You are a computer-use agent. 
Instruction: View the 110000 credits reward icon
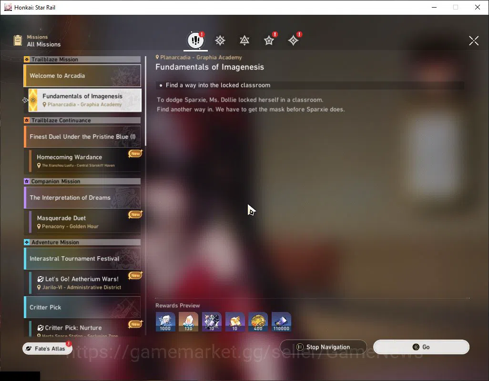[281, 321]
